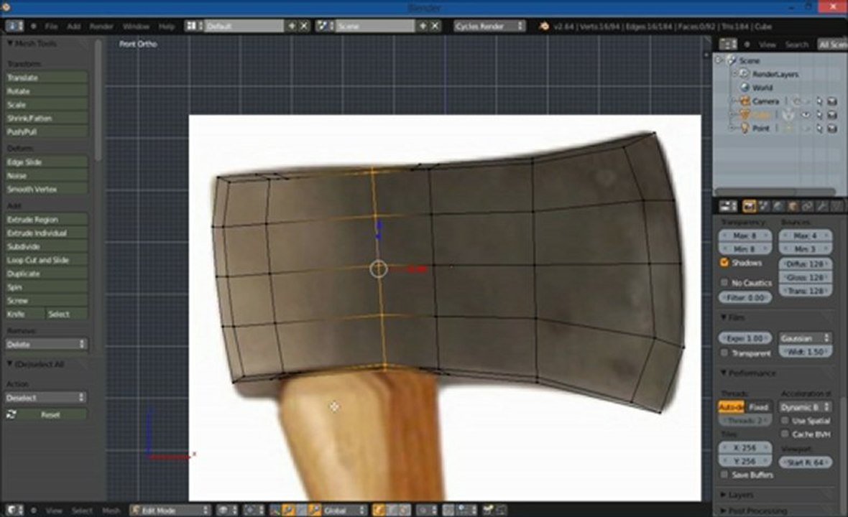Enable Transparent film checkbox
Viewport: 848px width, 517px height.
(x=724, y=353)
